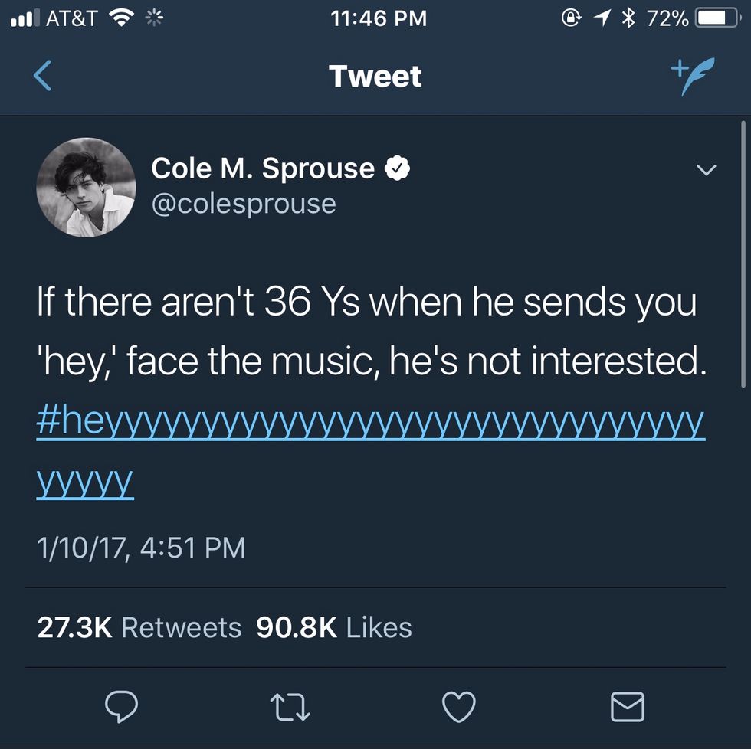Viewport: 751px width, 749px height.
Task: Tap the 1/10/17, 4:51 PM timestamp
Action: coord(141,548)
